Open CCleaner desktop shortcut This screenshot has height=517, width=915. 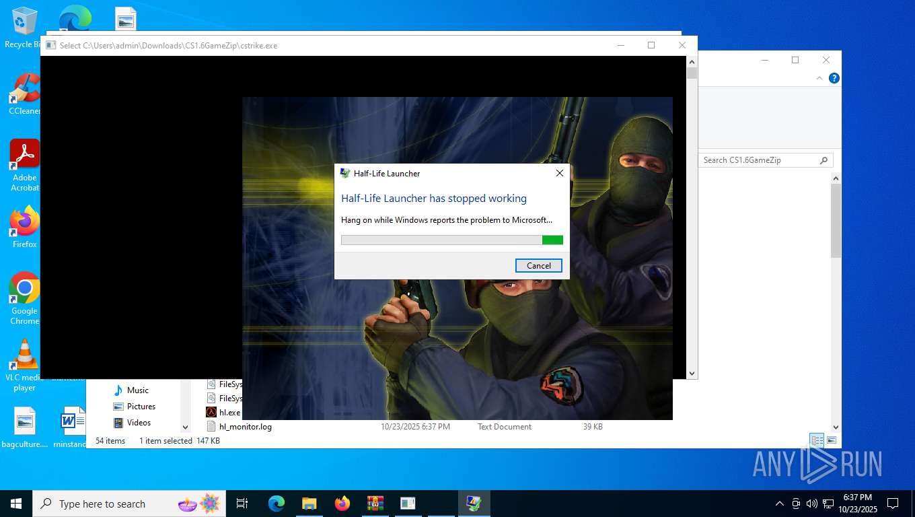point(24,94)
